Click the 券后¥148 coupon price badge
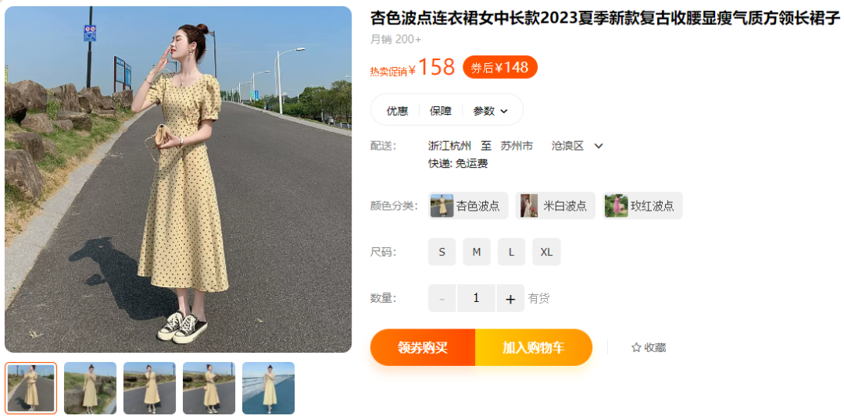The height and width of the screenshot is (419, 844). [x=500, y=67]
